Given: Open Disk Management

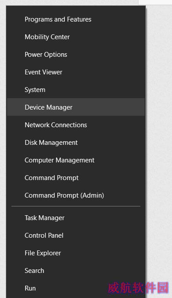Looking at the screenshot, I should [76, 143].
